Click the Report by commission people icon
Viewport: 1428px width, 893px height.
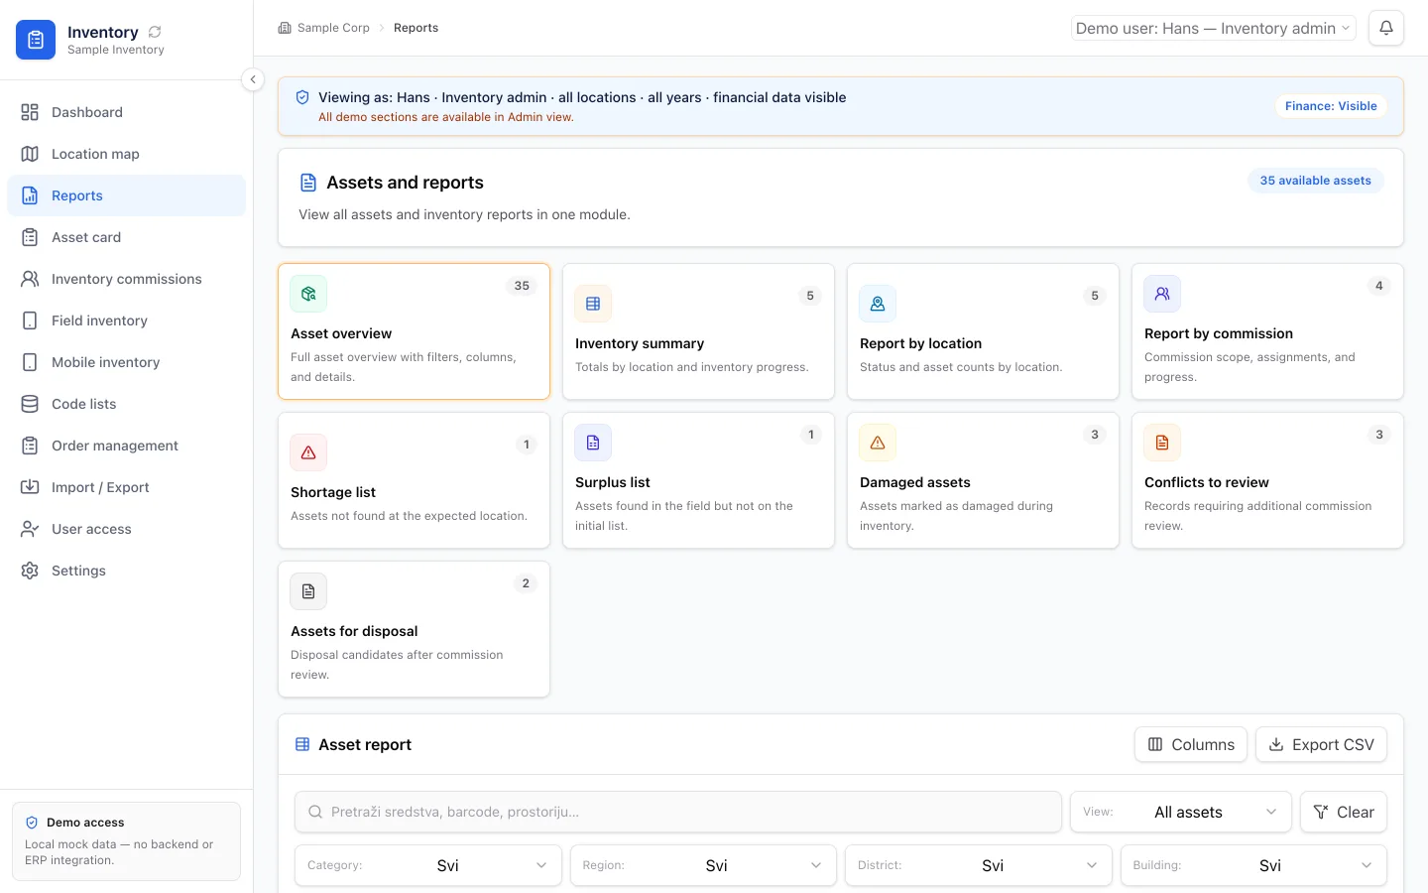tap(1162, 294)
